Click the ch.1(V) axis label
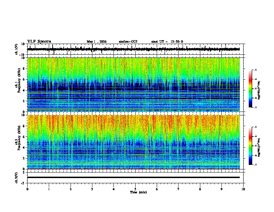This screenshot has height=212, width=274. [17, 49]
